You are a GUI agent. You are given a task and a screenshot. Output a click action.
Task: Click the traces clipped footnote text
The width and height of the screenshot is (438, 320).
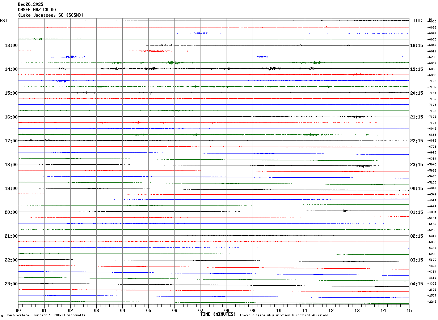(x=284, y=315)
